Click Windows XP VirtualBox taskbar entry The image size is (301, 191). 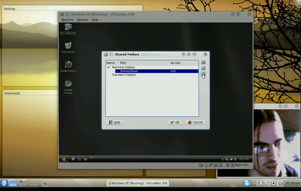tap(137, 183)
